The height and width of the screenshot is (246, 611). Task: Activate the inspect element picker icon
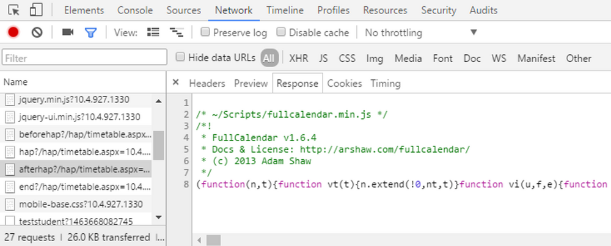[x=14, y=10]
